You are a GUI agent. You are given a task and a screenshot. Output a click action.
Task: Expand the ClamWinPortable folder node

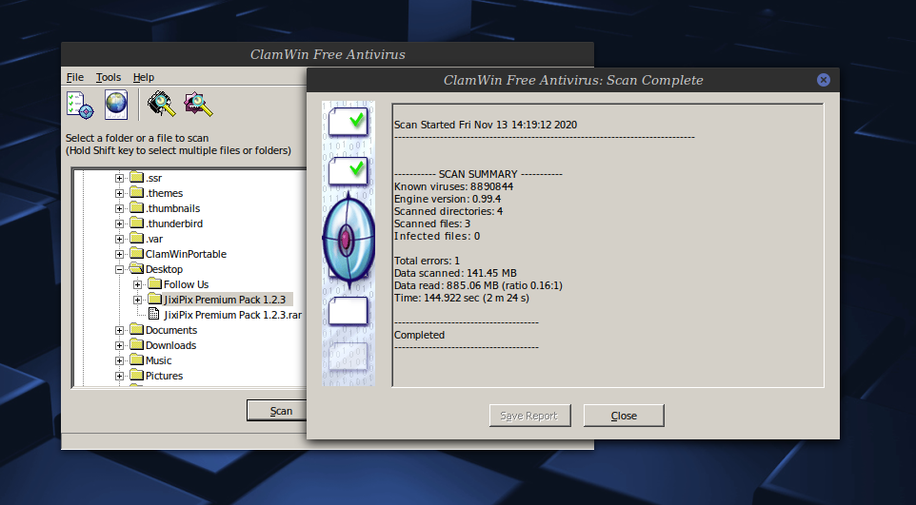pyautogui.click(x=119, y=254)
